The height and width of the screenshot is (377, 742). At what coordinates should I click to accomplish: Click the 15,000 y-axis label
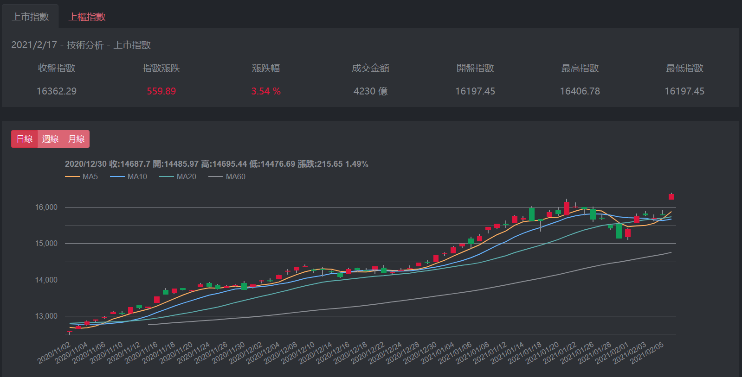46,243
